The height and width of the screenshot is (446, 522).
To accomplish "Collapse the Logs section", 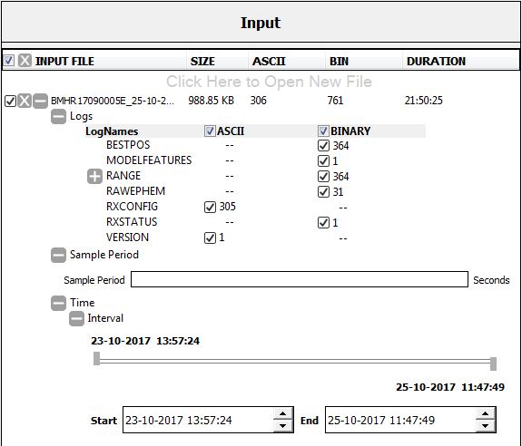I will click(x=58, y=116).
